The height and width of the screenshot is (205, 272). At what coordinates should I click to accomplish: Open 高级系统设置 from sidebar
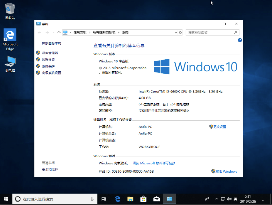(x=51, y=73)
